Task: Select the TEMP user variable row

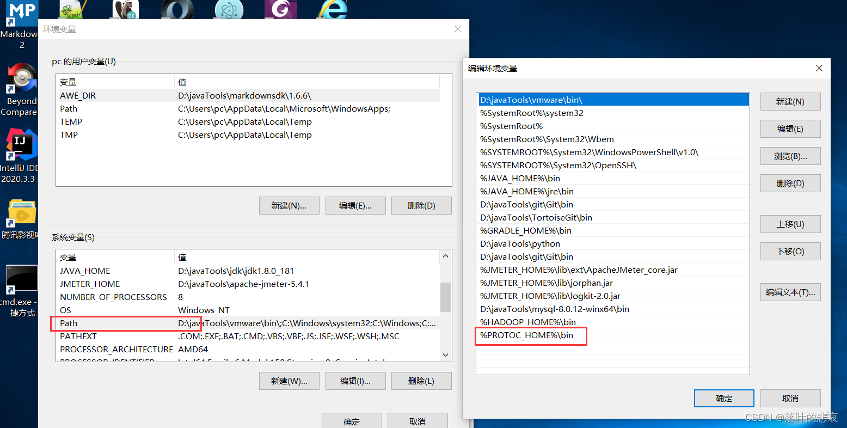Action: (x=248, y=121)
